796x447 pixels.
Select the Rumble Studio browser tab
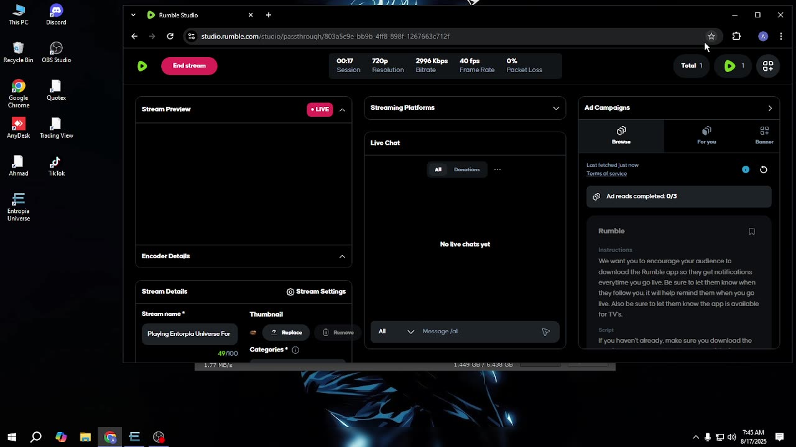200,15
